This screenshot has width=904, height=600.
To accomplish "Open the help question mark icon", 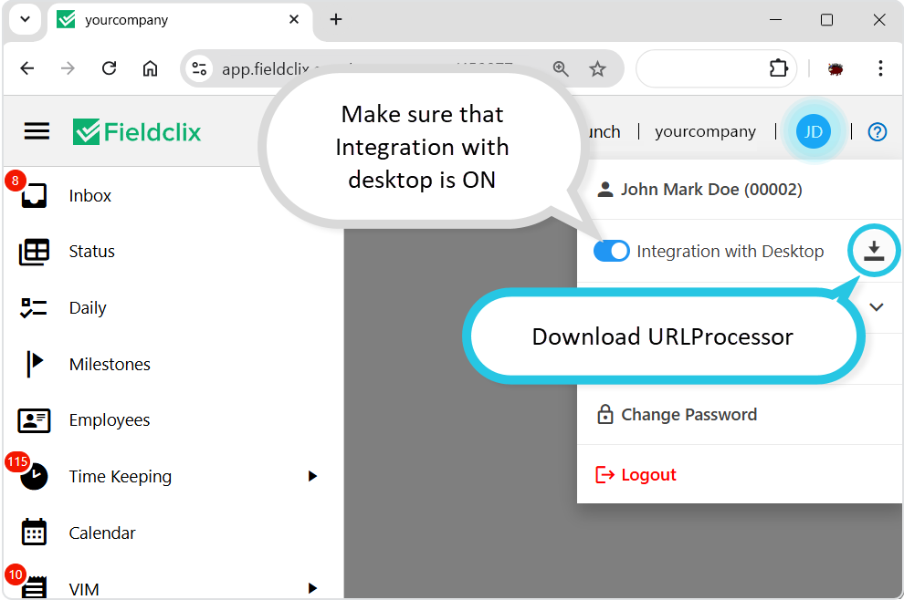I will coord(877,132).
